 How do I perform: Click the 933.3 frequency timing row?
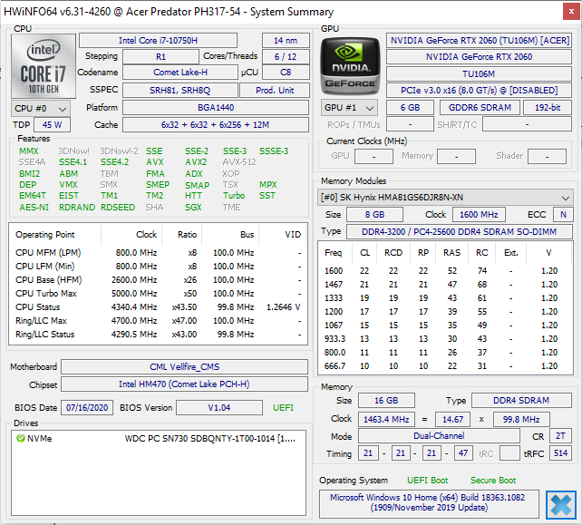point(445,338)
